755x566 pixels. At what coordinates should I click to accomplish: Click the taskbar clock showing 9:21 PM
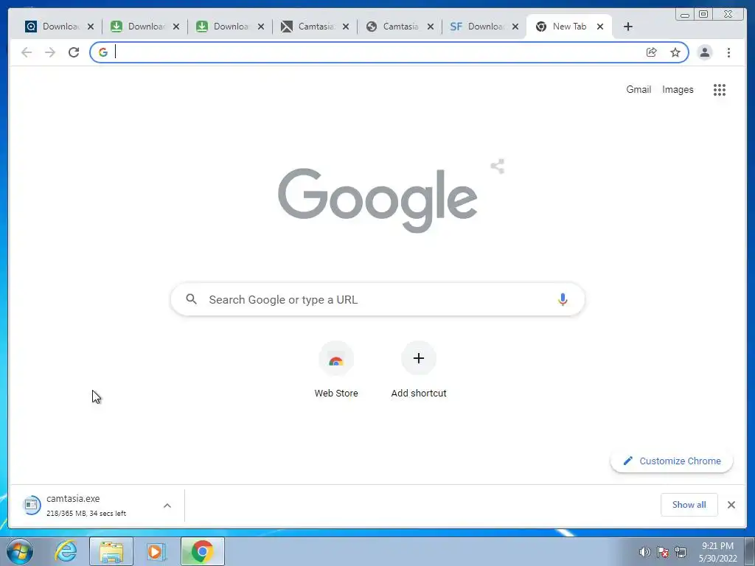click(x=717, y=551)
